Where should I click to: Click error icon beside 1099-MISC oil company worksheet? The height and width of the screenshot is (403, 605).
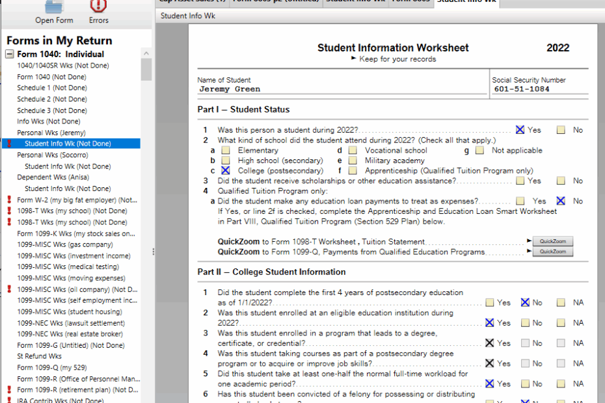coord(8,289)
